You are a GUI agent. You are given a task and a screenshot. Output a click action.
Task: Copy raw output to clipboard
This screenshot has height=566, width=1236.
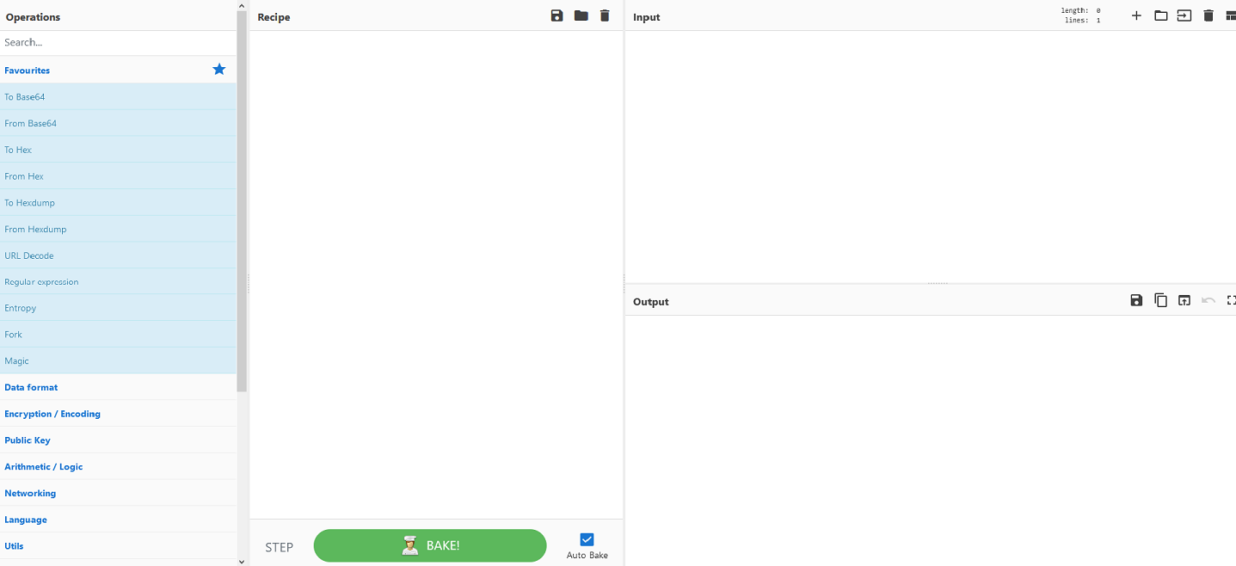[1160, 300]
